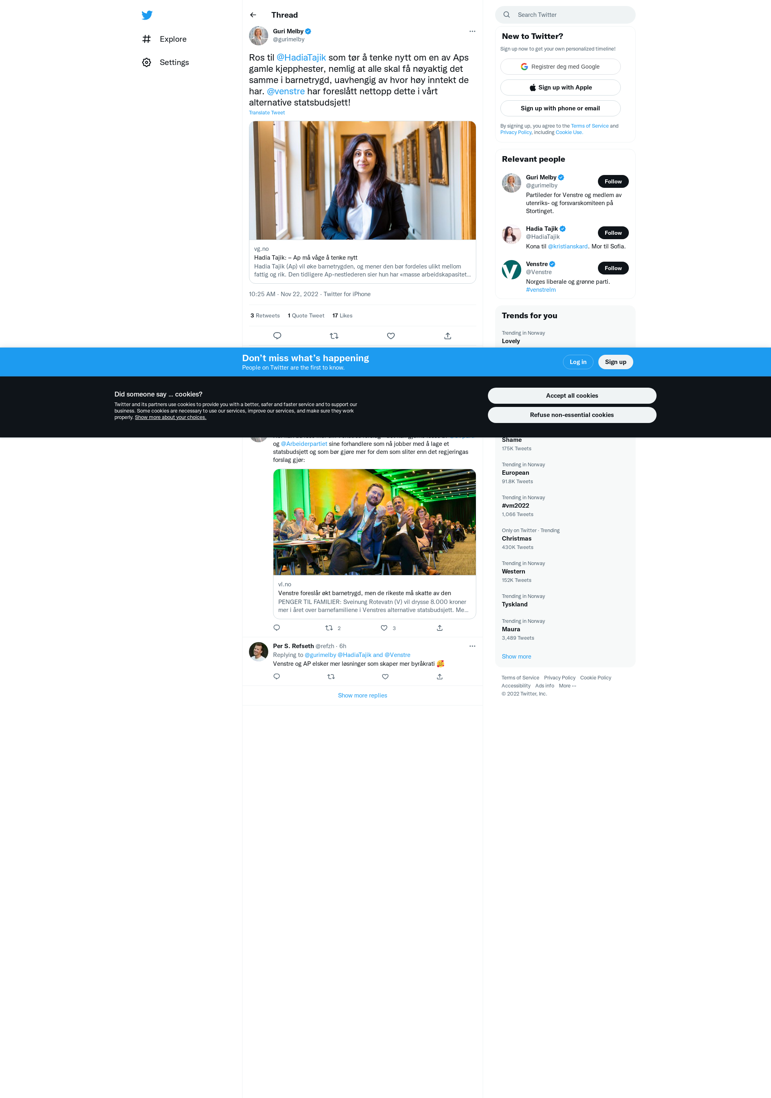
Task: Click the Twitter bird logo
Action: tap(147, 15)
